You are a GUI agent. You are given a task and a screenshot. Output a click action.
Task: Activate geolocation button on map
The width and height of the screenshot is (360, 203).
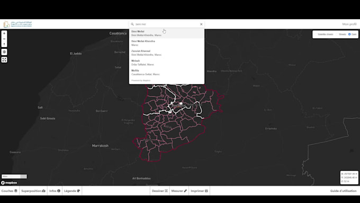click(x=4, y=52)
